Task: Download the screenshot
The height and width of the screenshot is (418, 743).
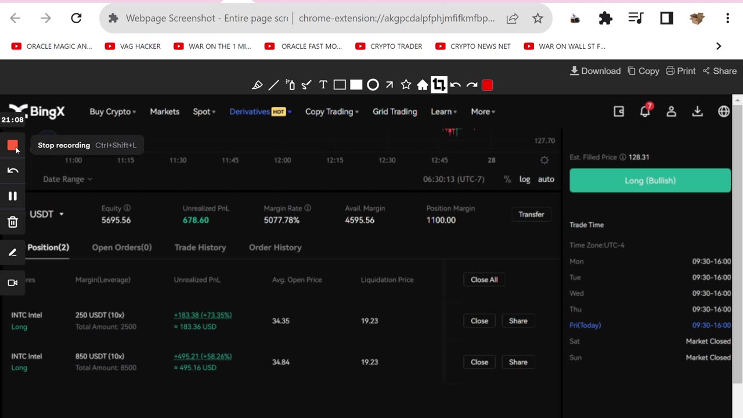Action: pyautogui.click(x=595, y=71)
